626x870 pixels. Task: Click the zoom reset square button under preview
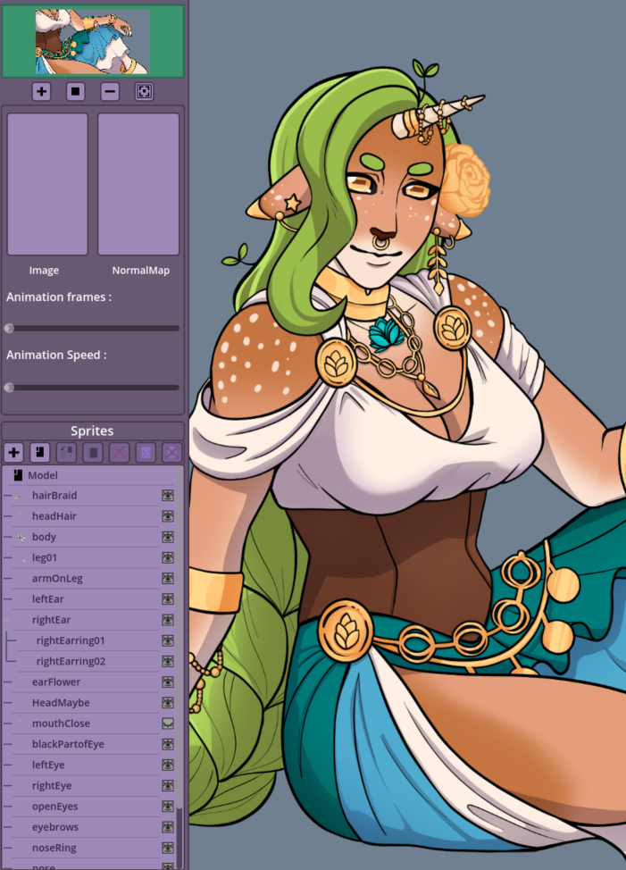75,91
